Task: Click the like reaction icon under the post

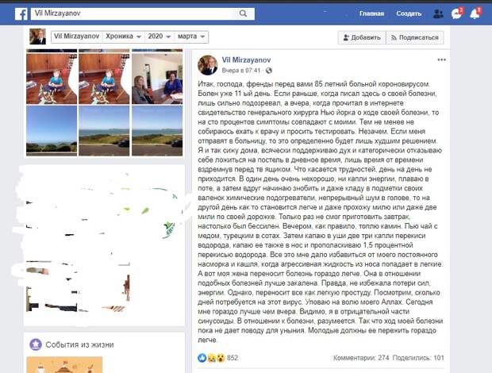Action: pyautogui.click(x=202, y=358)
